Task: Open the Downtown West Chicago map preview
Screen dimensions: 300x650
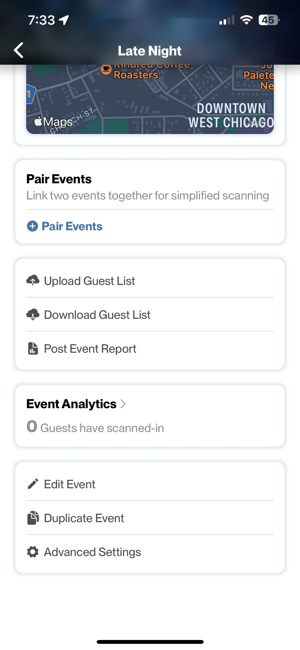Action: 150,99
